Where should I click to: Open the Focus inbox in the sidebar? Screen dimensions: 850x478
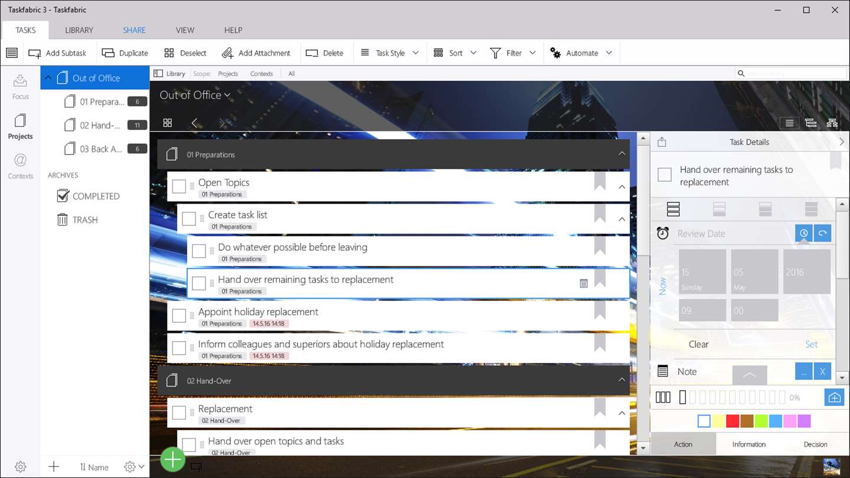[x=20, y=86]
